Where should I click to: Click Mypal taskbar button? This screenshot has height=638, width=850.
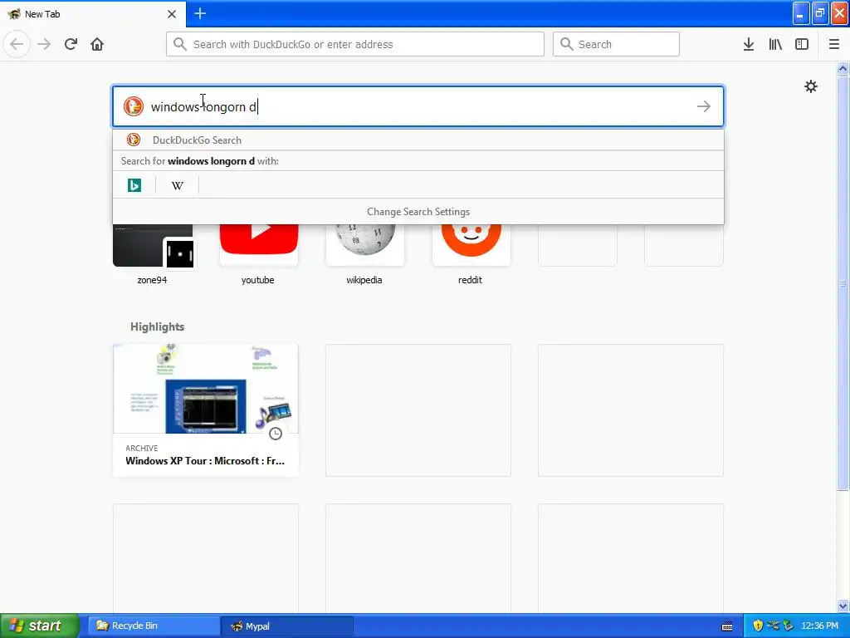[x=287, y=626]
